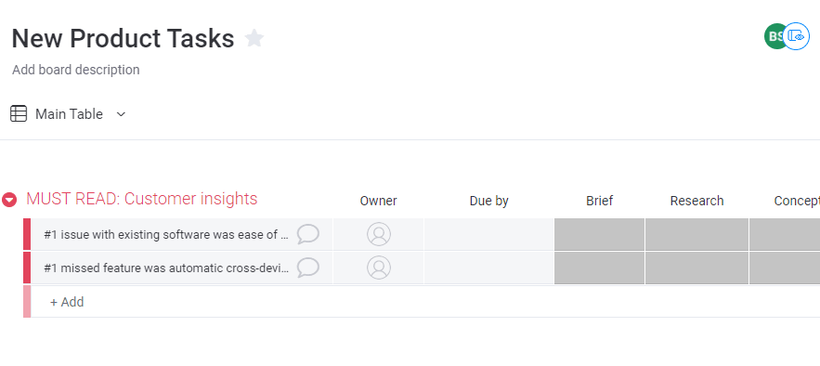820x366 pixels.
Task: Set Due by date for first row
Action: [x=489, y=234]
